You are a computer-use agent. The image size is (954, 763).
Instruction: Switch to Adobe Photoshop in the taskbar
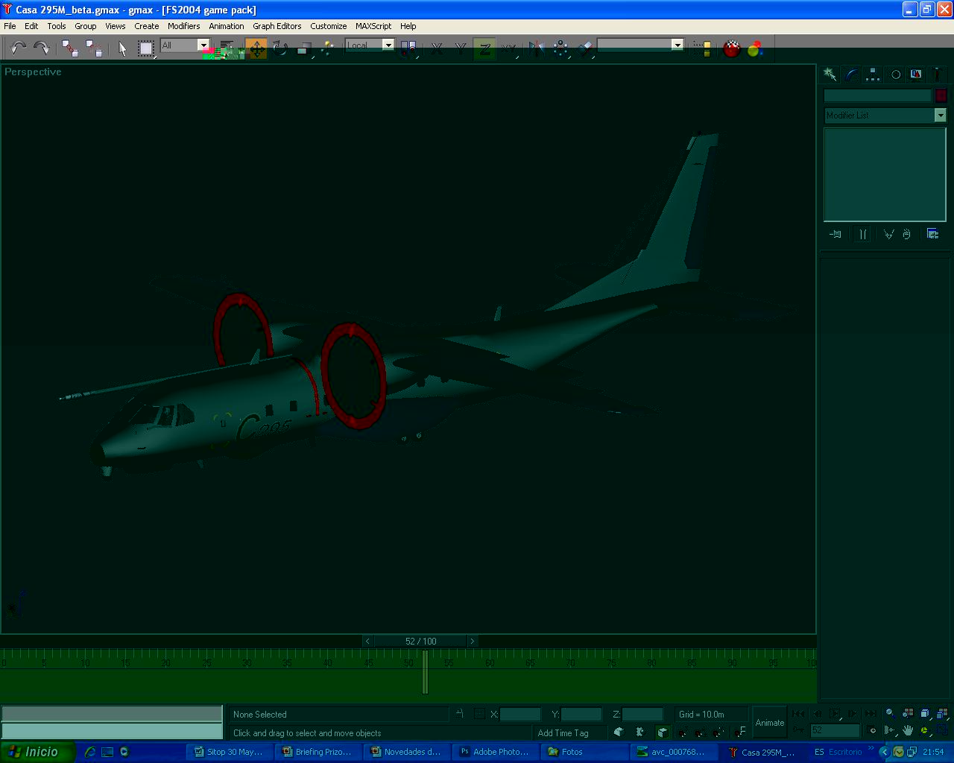(494, 752)
